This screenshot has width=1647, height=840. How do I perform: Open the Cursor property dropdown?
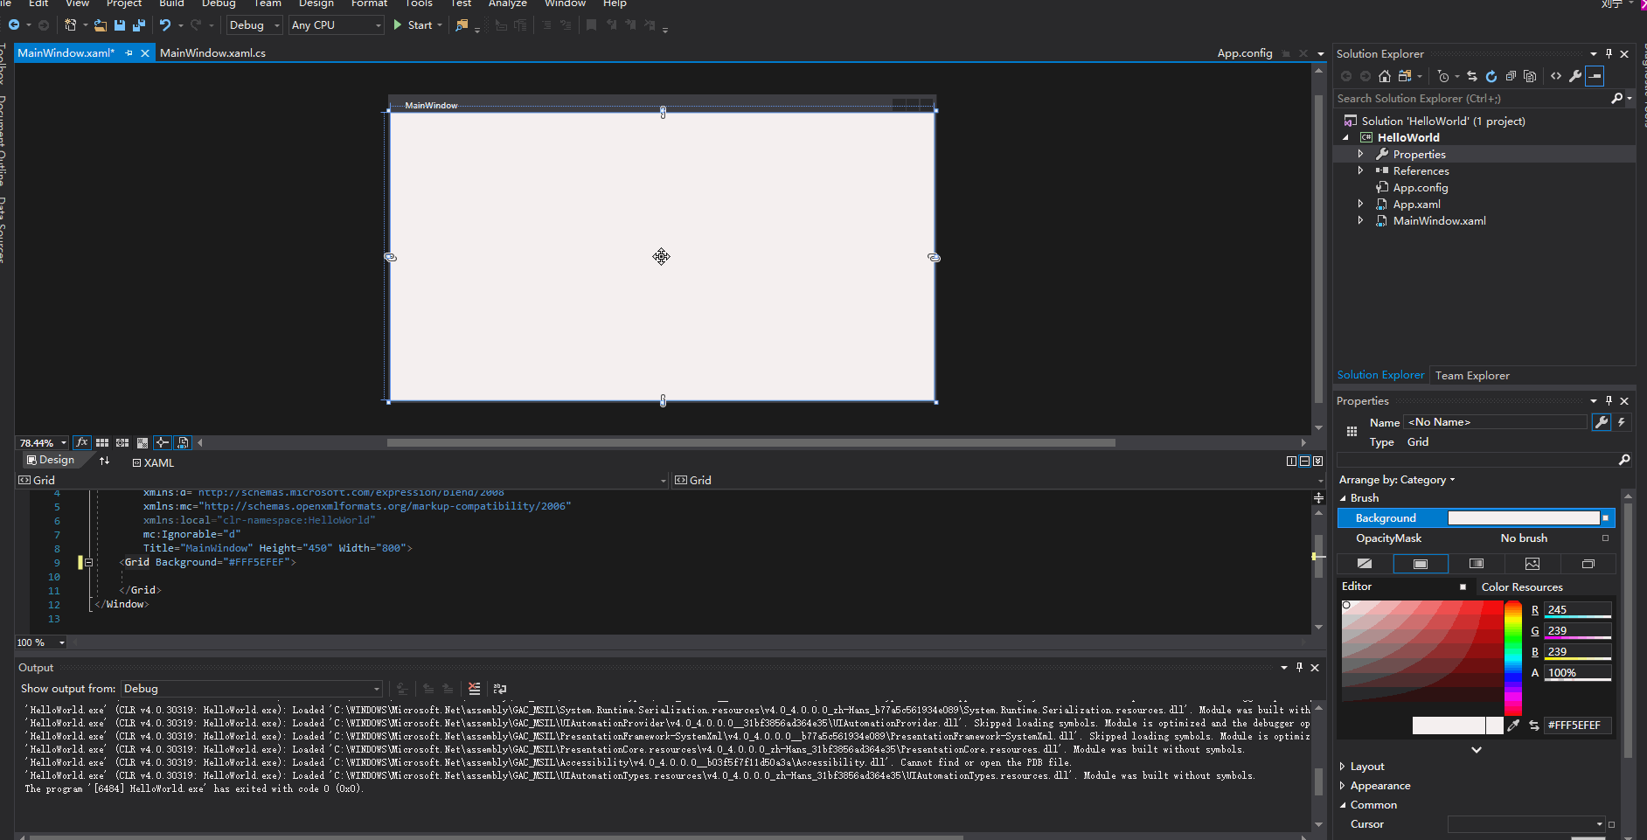click(x=1526, y=824)
